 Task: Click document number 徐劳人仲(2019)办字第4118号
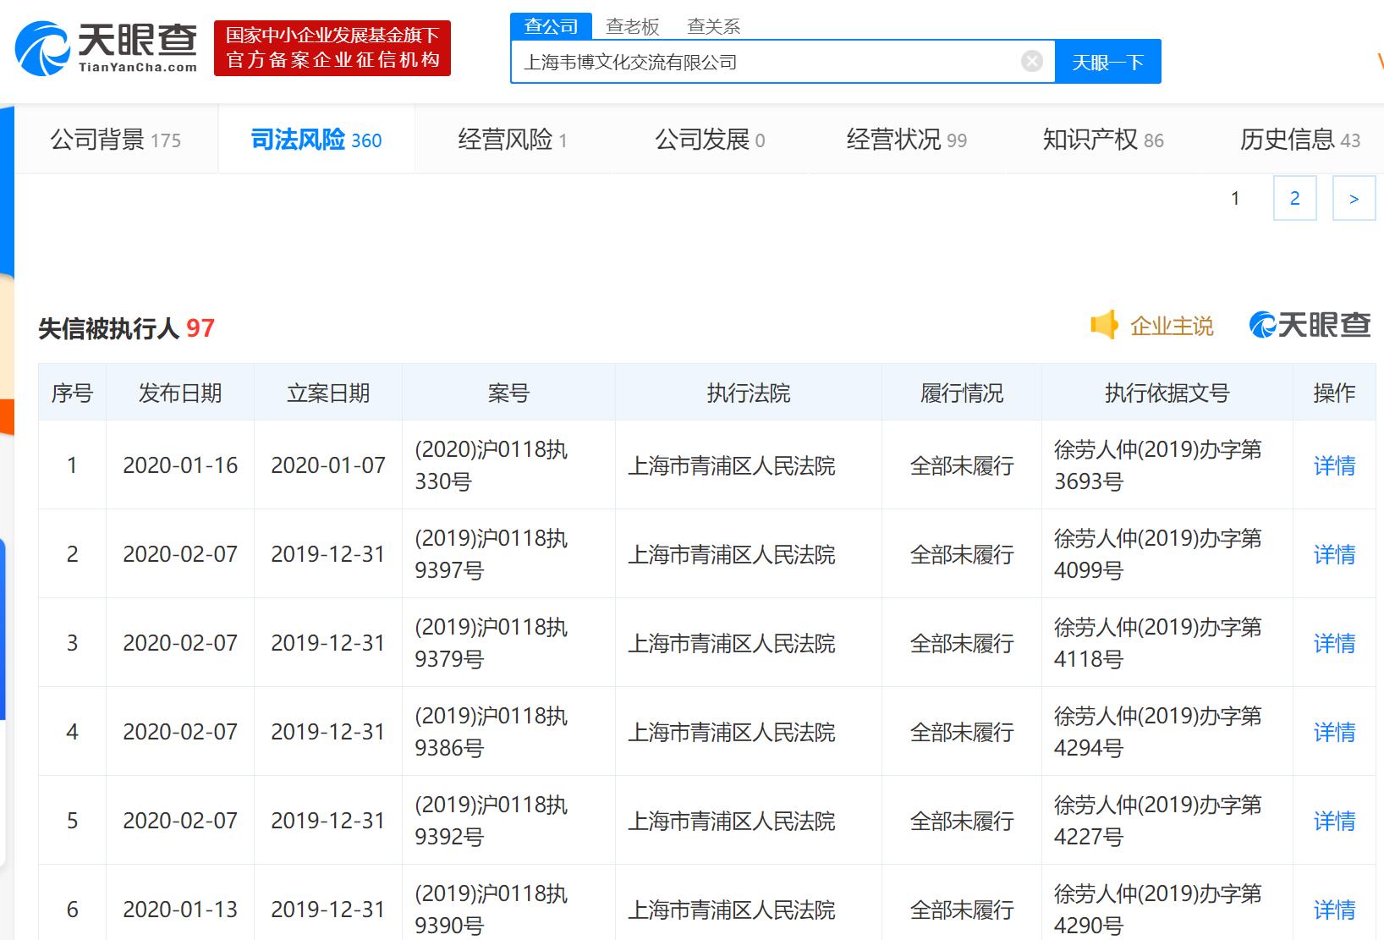(x=1158, y=643)
